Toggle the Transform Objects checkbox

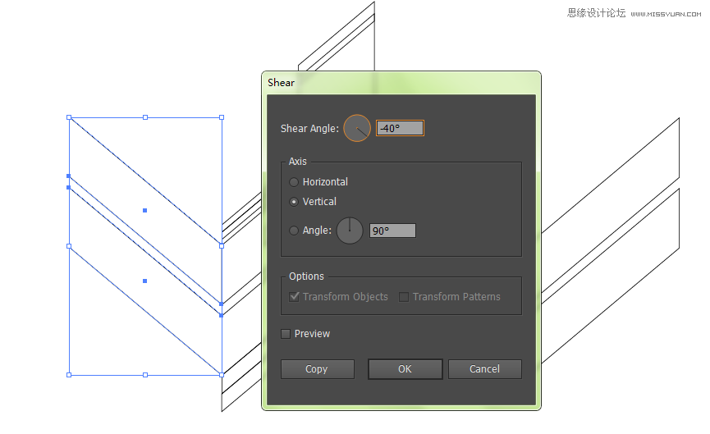(x=295, y=296)
